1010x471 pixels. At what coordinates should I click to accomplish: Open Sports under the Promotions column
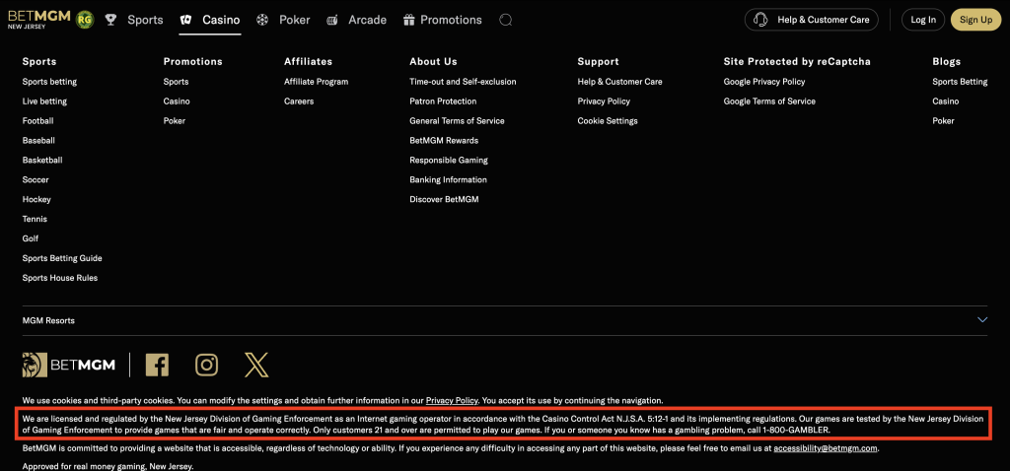176,82
